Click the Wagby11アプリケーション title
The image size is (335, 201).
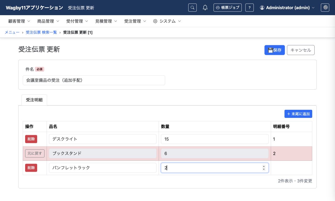pos(34,8)
